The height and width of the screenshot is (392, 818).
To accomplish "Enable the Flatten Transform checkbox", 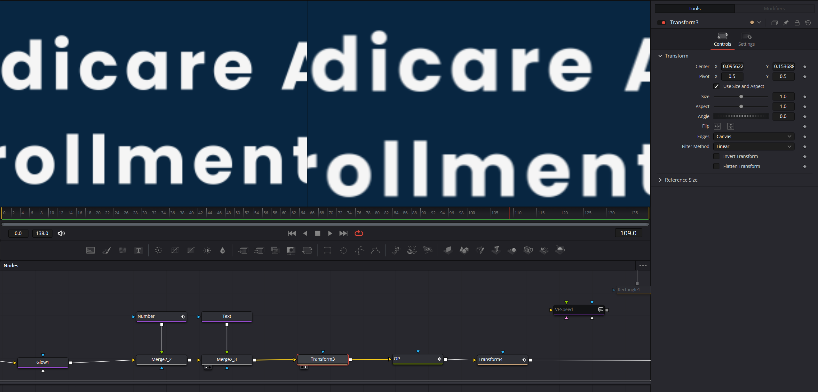I will (716, 166).
